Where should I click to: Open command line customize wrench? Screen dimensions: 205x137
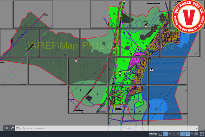pyautogui.click(x=12, y=128)
